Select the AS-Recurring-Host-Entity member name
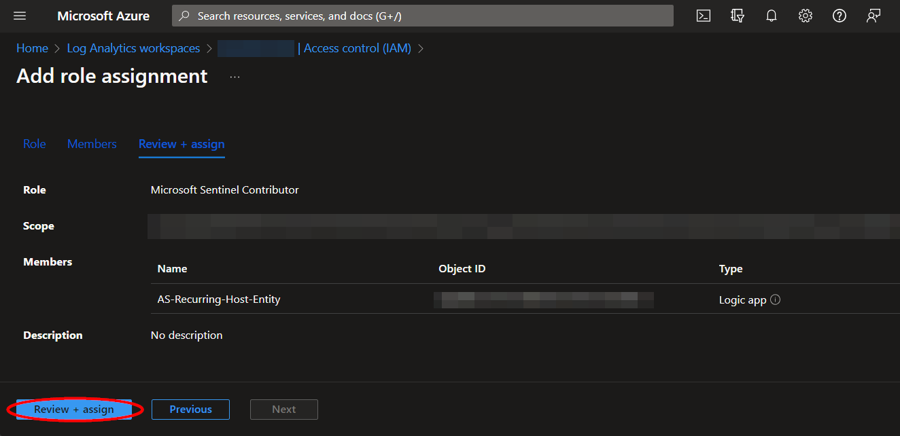This screenshot has width=900, height=436. 219,299
